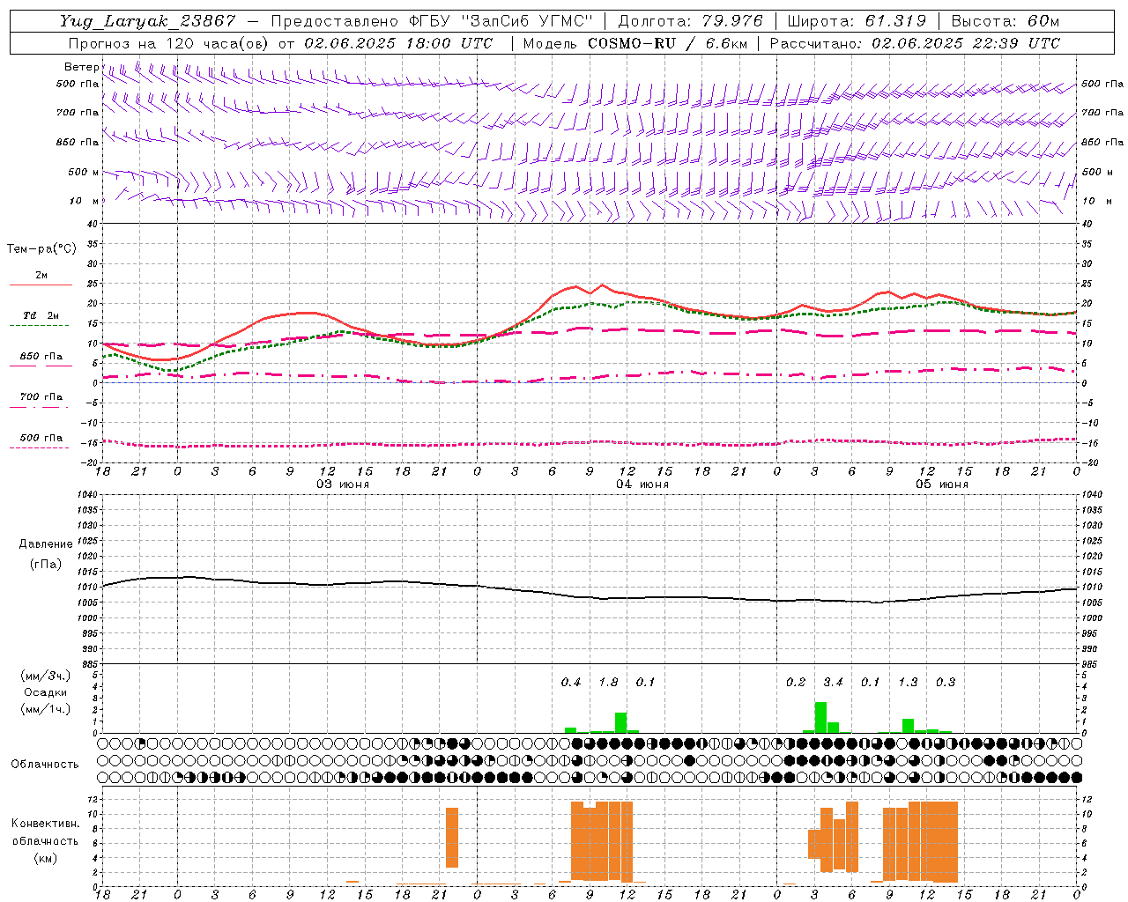Click the provider text ФГБУ "ЗапСиб УГМС"
Viewport: 1128px width, 902px height.
tap(501, 21)
